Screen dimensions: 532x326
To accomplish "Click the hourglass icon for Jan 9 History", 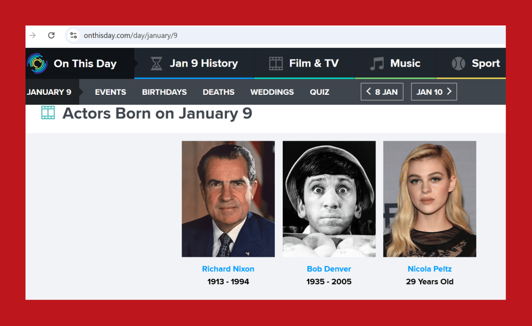I will (x=156, y=64).
